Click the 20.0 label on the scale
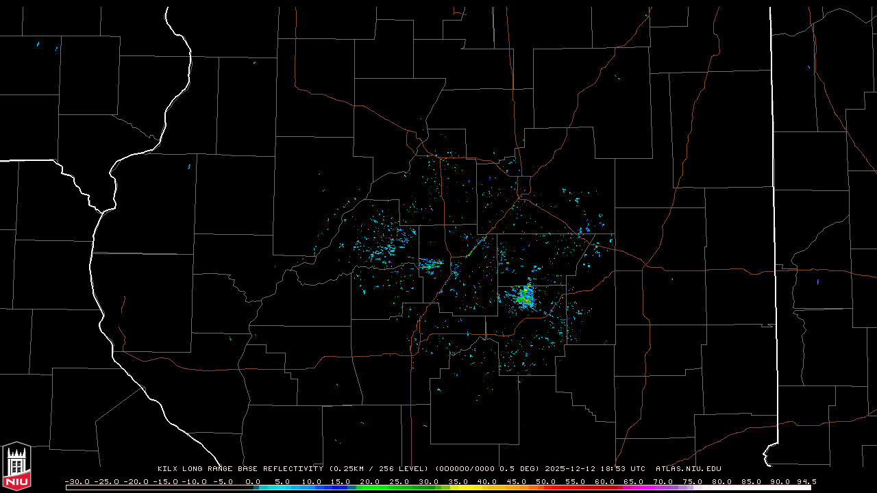The height and width of the screenshot is (493, 877). point(370,481)
